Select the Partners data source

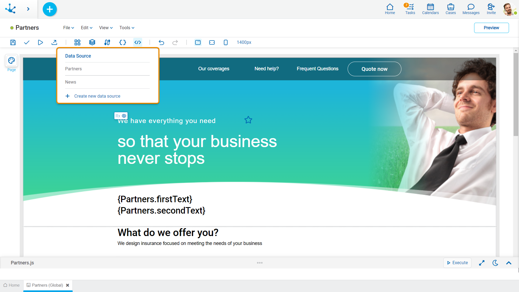pos(107,69)
